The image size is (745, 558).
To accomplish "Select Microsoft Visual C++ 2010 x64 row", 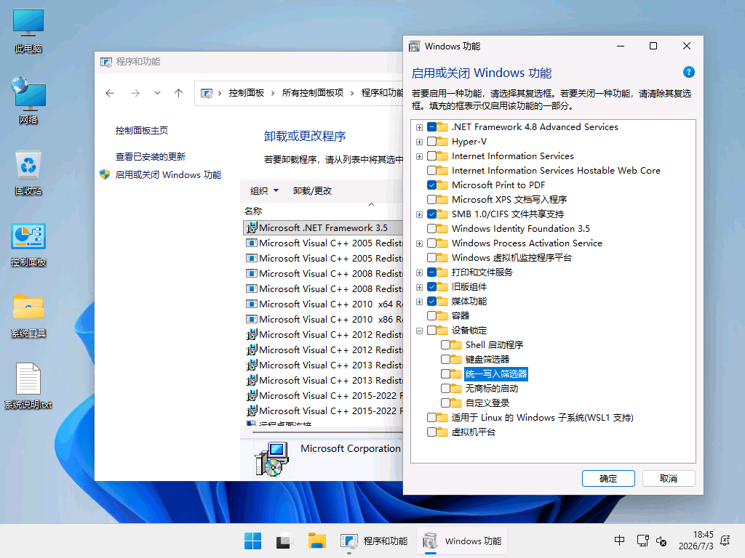I will (324, 304).
